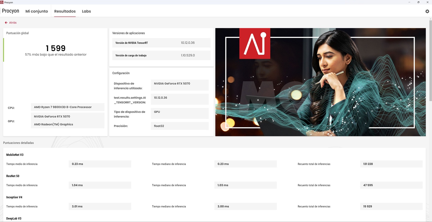Viewport: 432px width, 222px height.
Task: Click the Dispositivo de inferencia utilizado label
Action: tap(128, 86)
